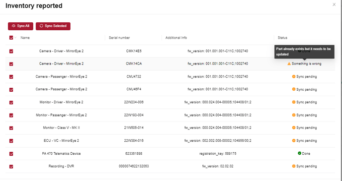This screenshot has width=342, height=181.
Task: Sort by the Name column header
Action: pos(25,38)
